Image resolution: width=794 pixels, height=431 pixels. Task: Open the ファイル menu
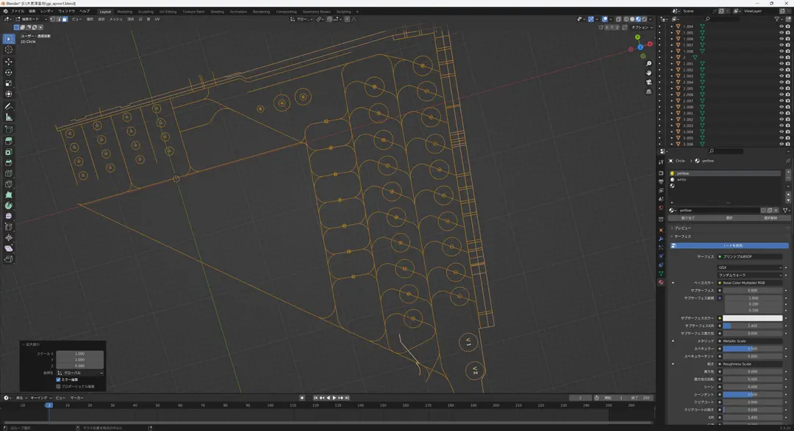pos(18,11)
